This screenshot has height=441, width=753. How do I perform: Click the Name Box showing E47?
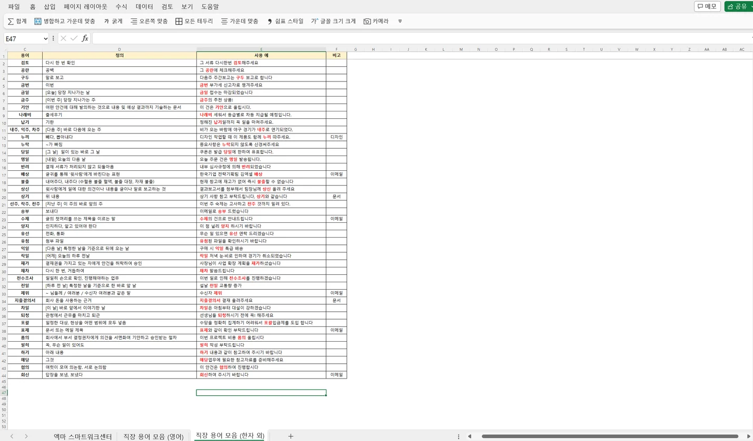(23, 38)
